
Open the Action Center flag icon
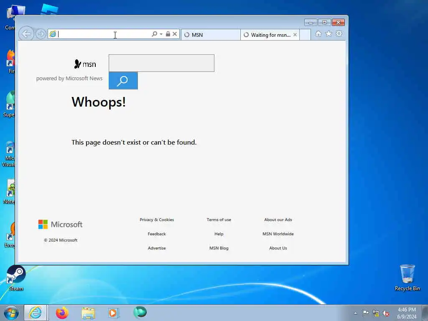365,313
